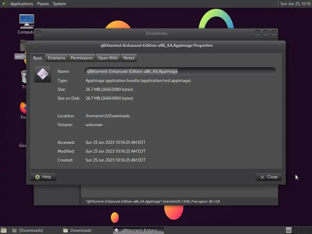Click the Downloads window status bar text
The width and height of the screenshot is (312, 234).
click(x=153, y=201)
